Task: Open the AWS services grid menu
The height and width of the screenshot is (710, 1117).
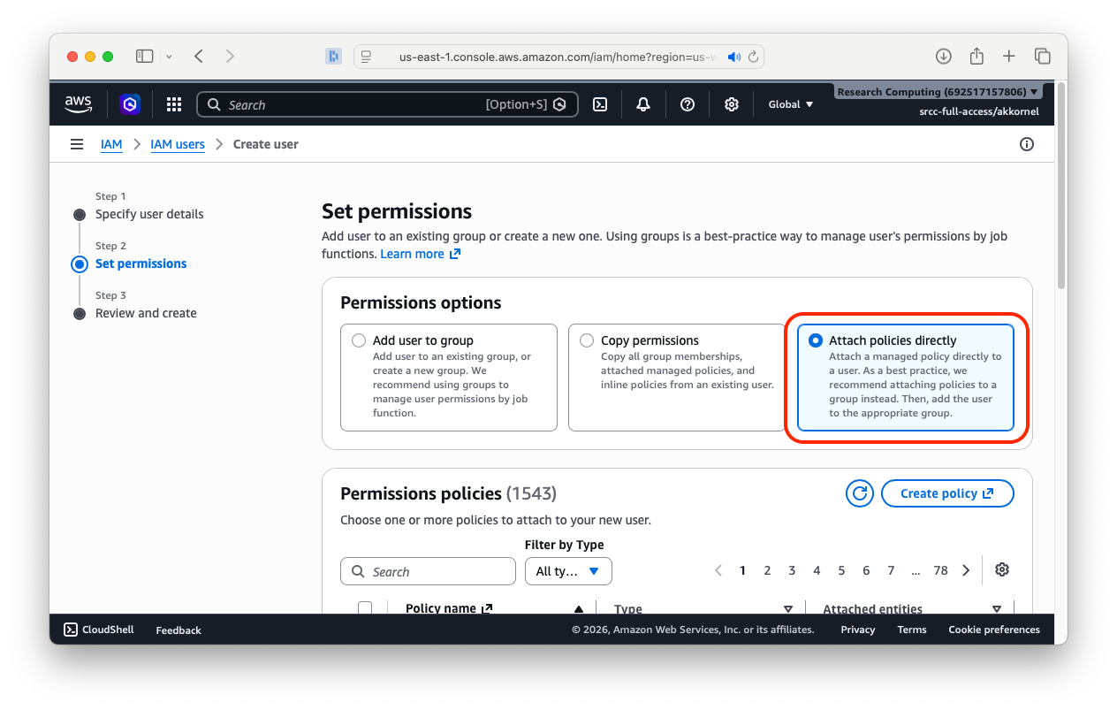Action: coord(174,104)
